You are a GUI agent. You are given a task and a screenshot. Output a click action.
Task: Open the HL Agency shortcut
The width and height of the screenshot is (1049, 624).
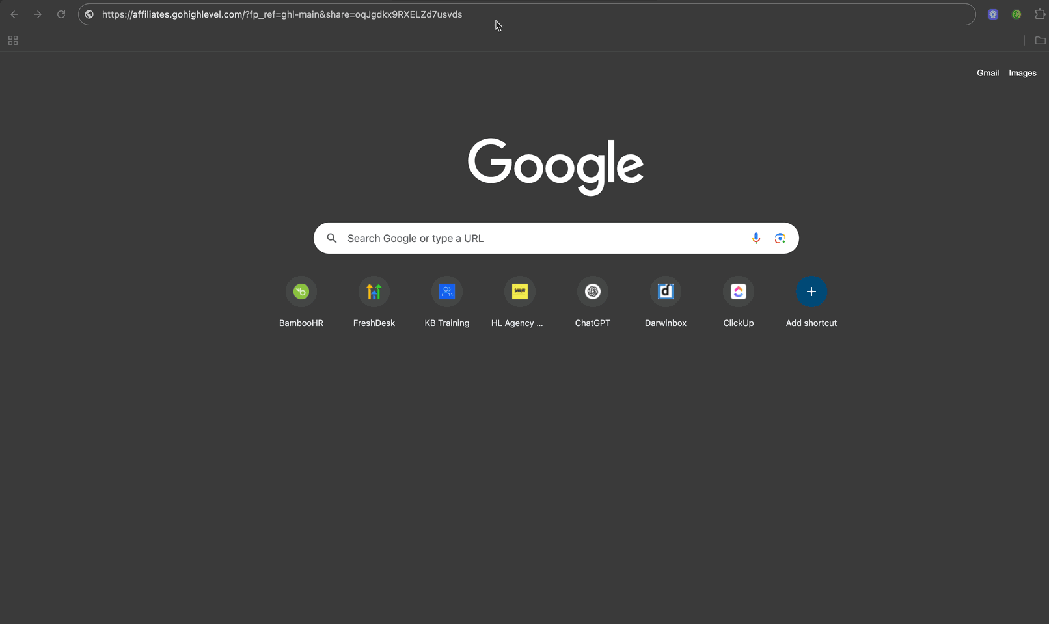[x=519, y=292]
